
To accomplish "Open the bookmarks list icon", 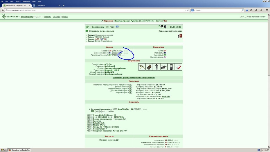I will pyautogui.click(x=251, y=10).
